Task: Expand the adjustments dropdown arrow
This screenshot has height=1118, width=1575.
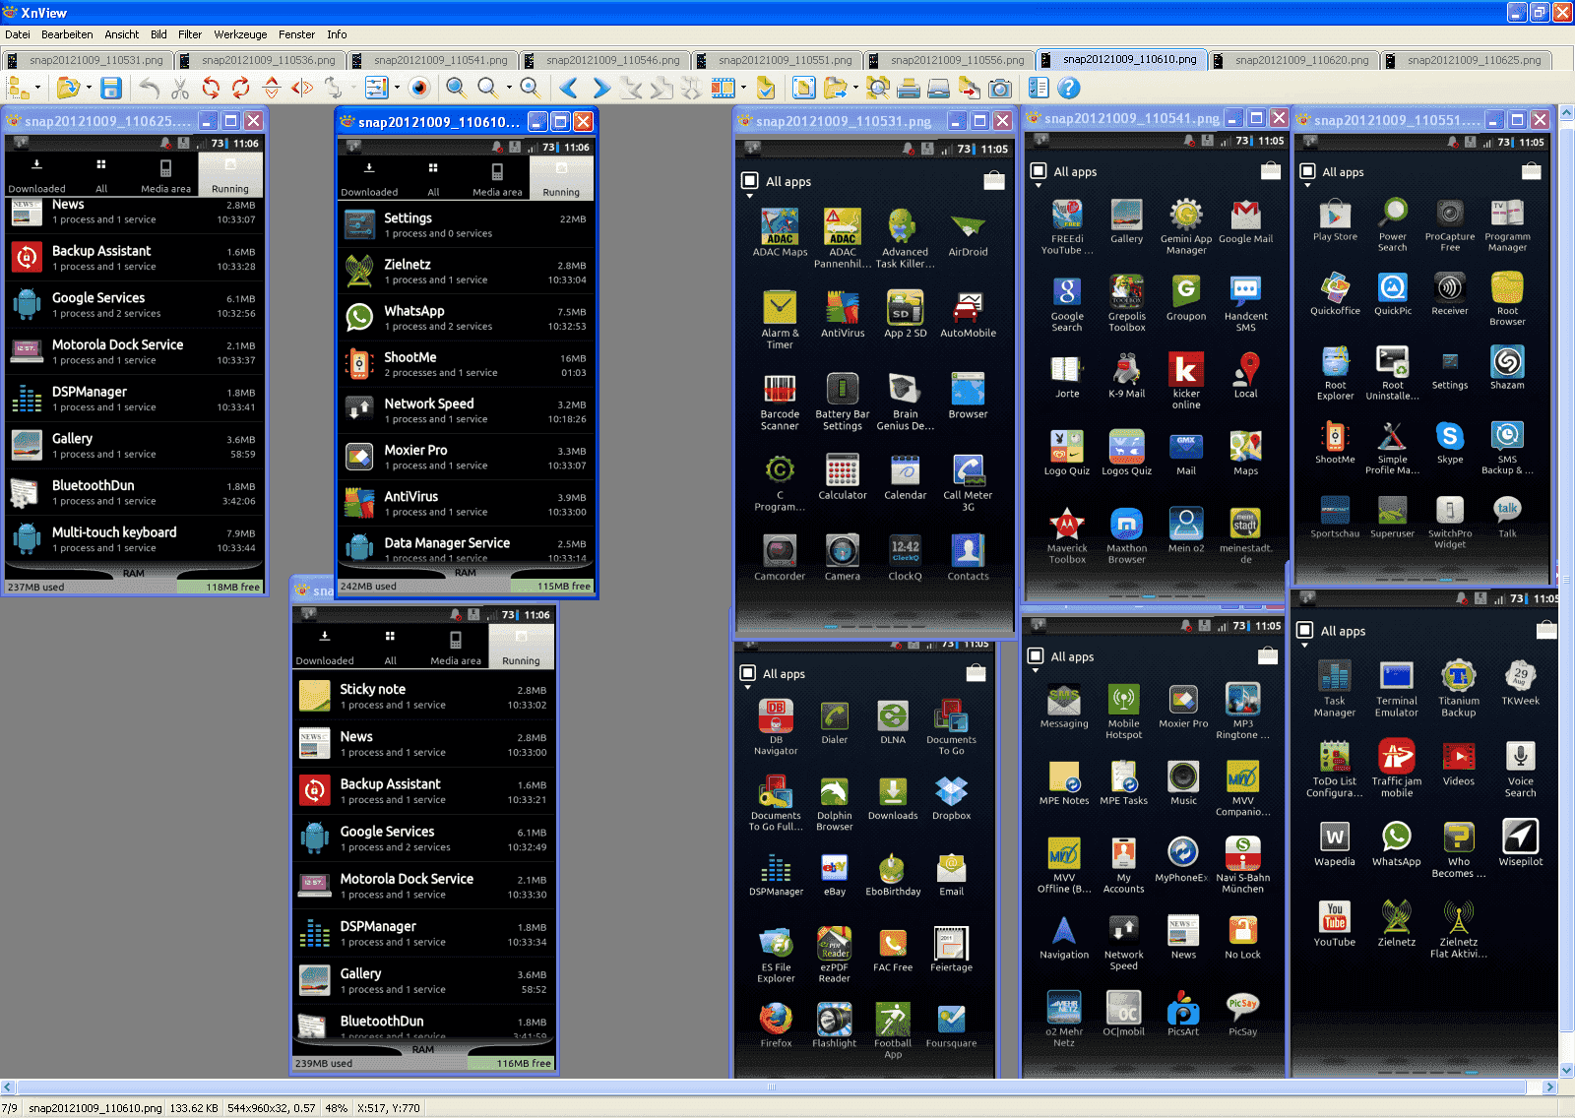Action: click(396, 89)
